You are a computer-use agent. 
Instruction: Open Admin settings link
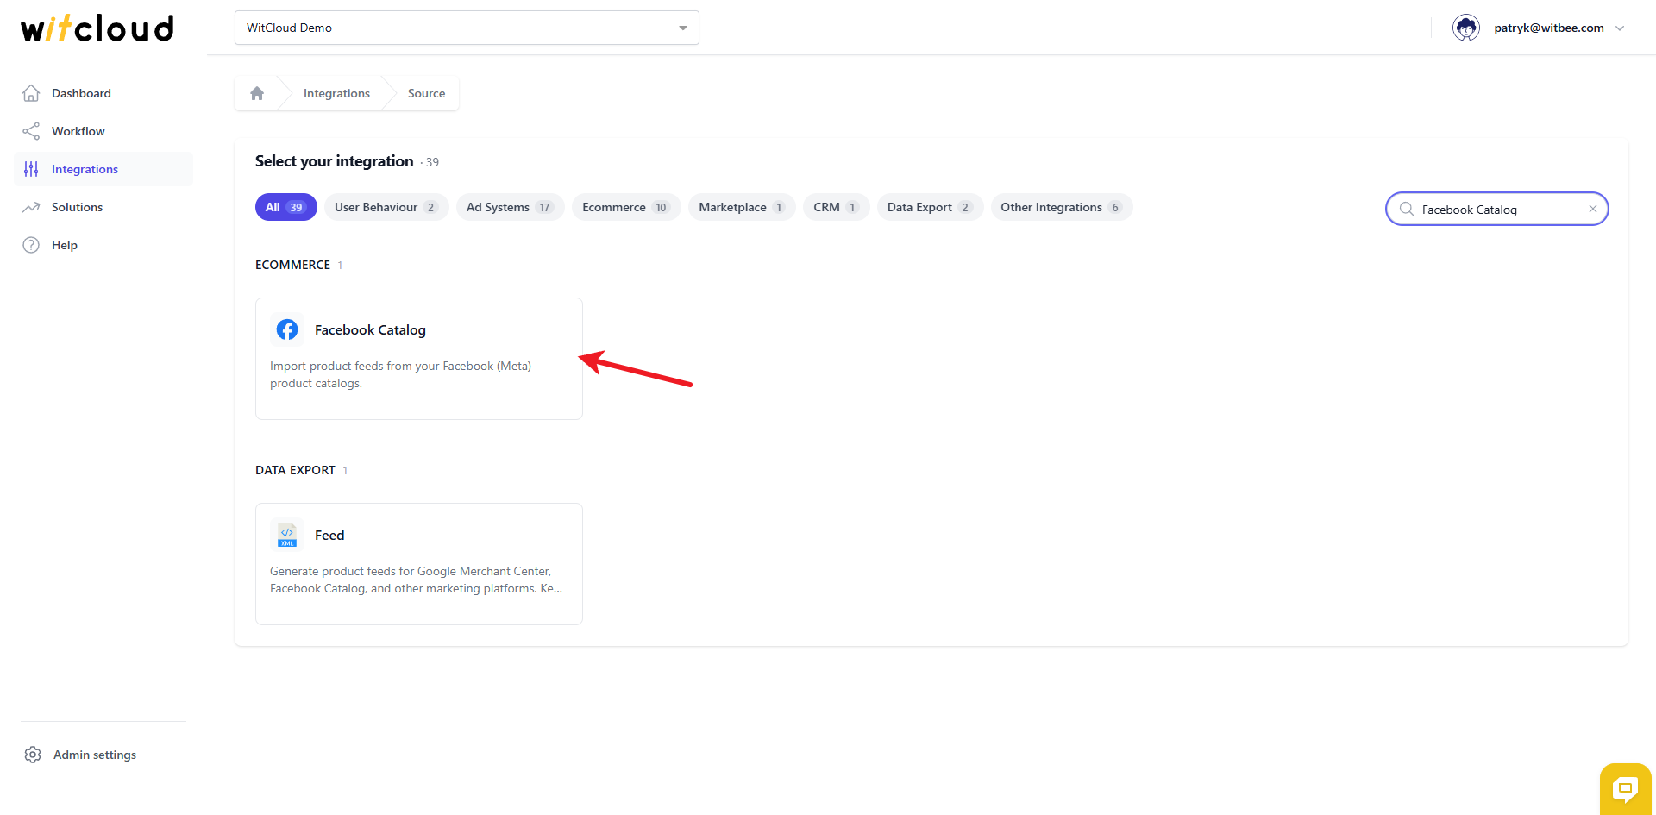click(95, 755)
